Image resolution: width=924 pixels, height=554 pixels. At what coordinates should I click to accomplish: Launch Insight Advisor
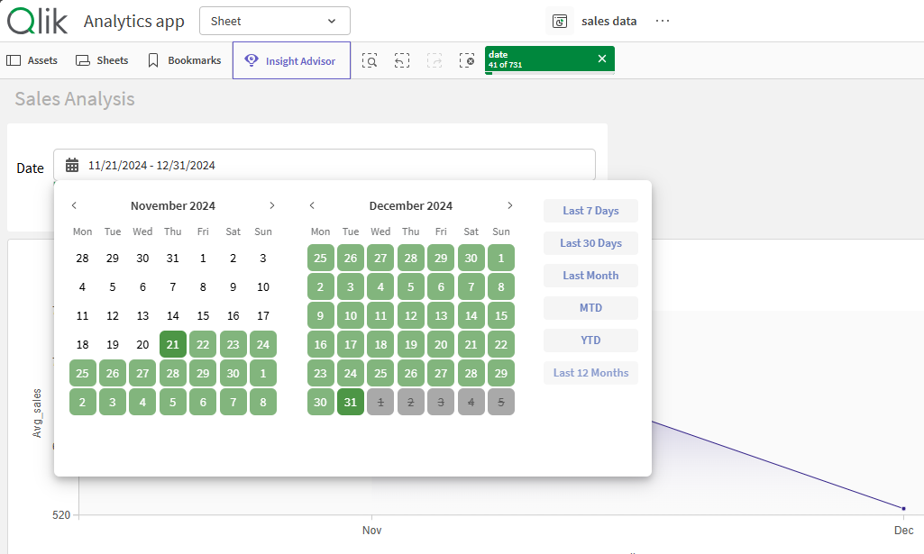click(x=291, y=60)
